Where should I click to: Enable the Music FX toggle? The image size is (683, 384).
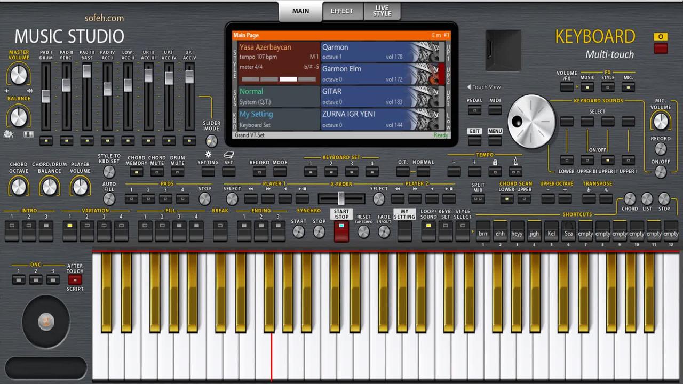tap(587, 87)
